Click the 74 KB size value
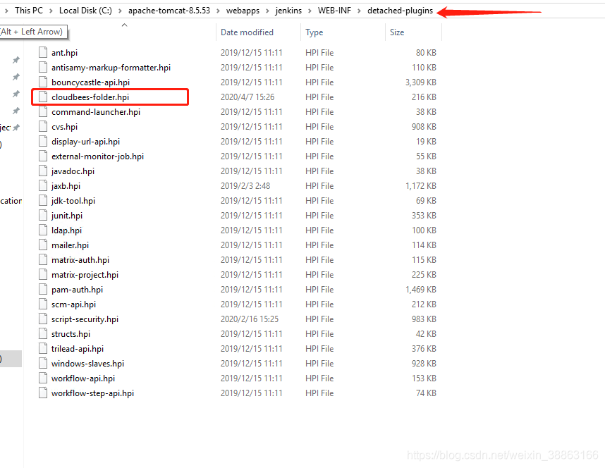This screenshot has height=468, width=605. (x=426, y=393)
